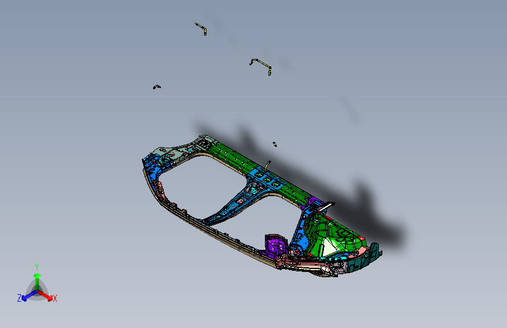Click the red X axis of the orientation triad
This screenshot has height=328, width=507.
46,295
